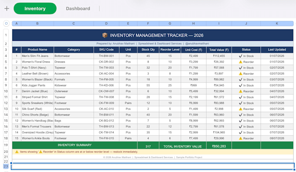Click the warning icon in Silk Scarf row
This screenshot has width=296, height=172.
(x=240, y=109)
